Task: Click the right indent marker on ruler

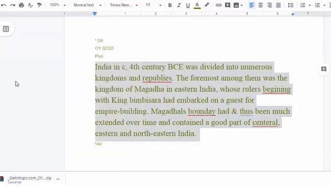Action: coord(293,14)
